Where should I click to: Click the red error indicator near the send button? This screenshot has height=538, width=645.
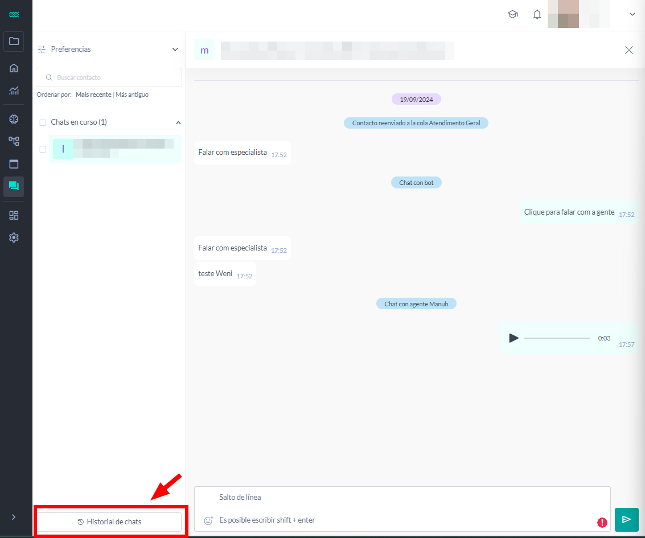pyautogui.click(x=602, y=521)
